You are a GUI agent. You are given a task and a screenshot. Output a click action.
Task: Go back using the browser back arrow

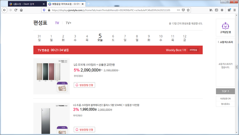5,10
